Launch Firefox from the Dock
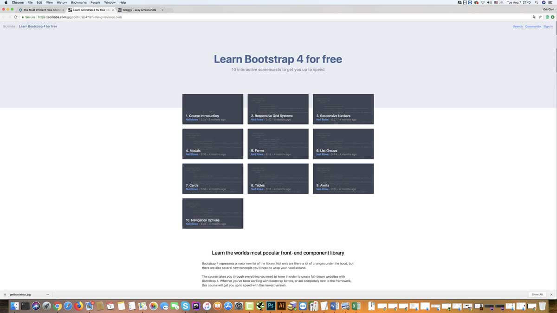This screenshot has height=313, width=557. click(x=79, y=306)
